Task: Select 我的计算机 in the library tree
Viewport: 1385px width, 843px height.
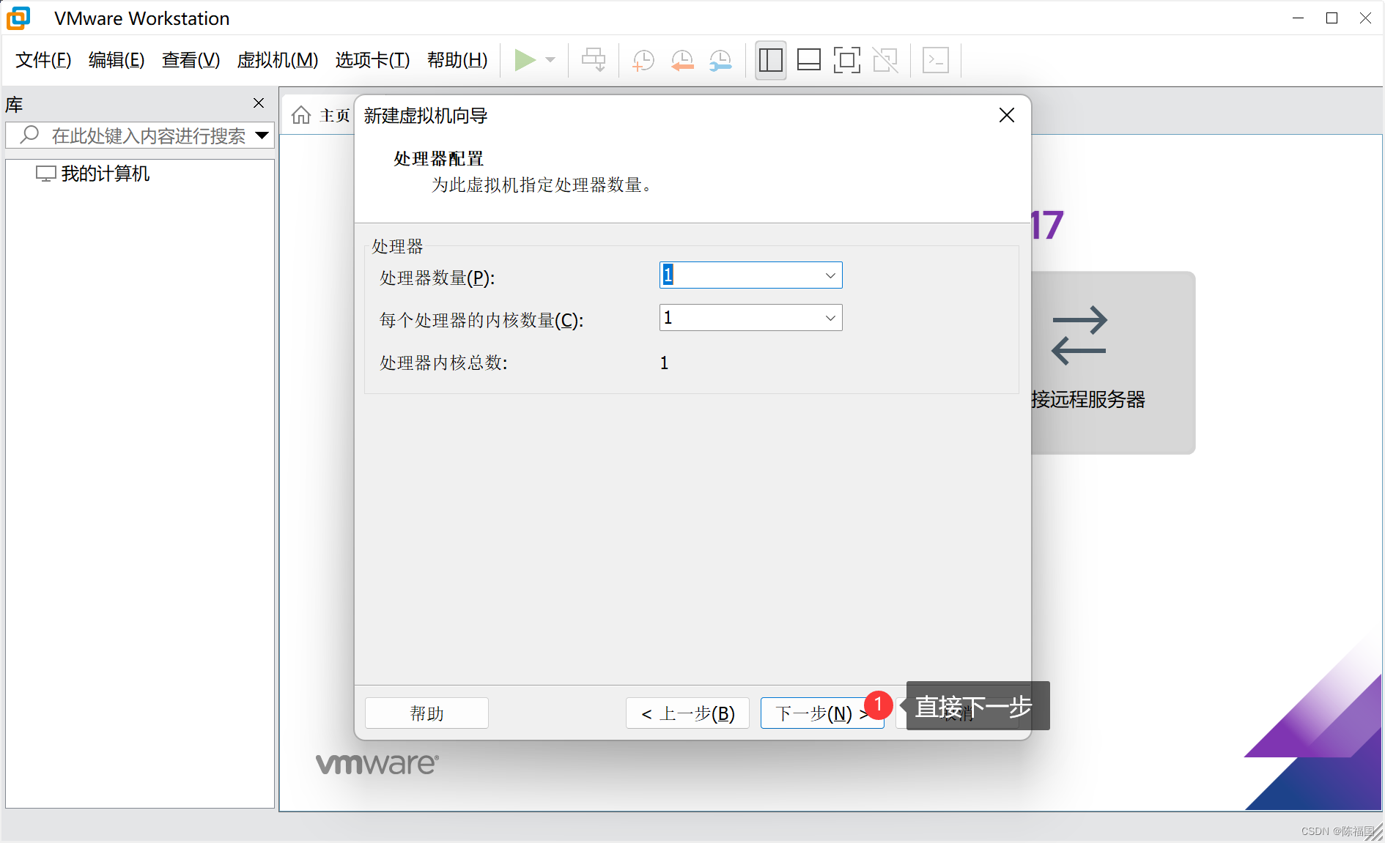Action: coord(93,174)
